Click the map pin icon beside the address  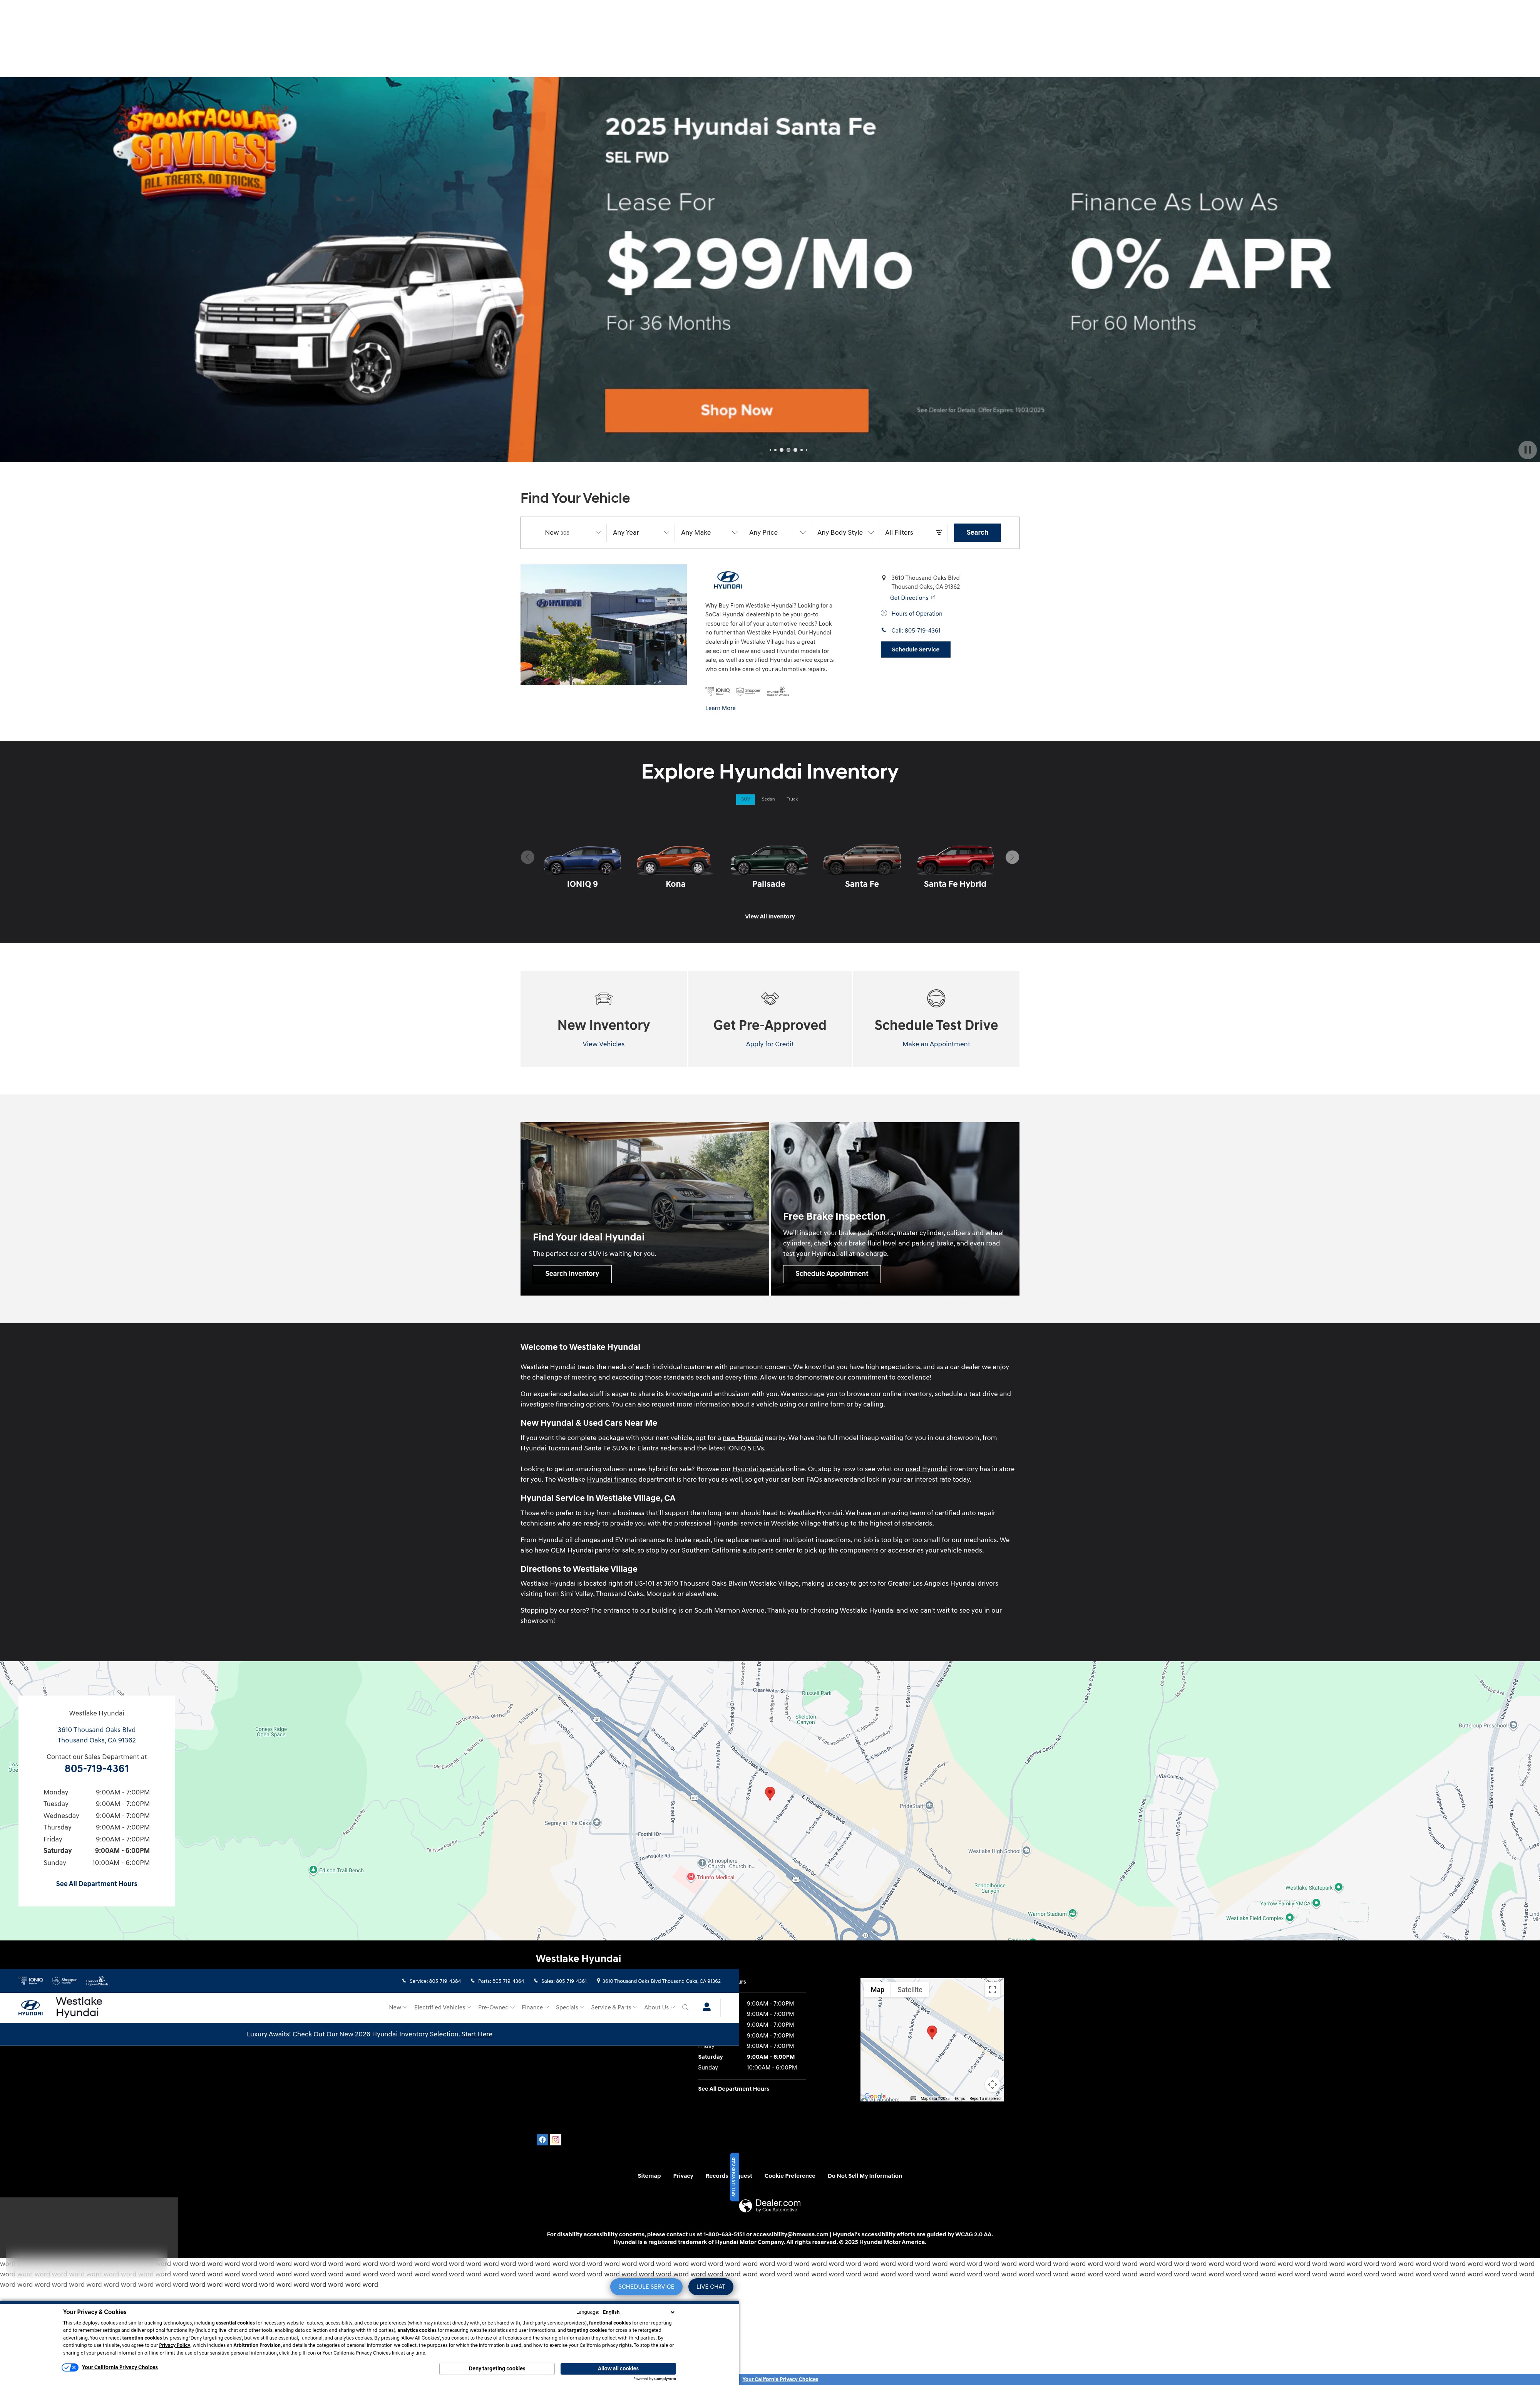pos(884,578)
